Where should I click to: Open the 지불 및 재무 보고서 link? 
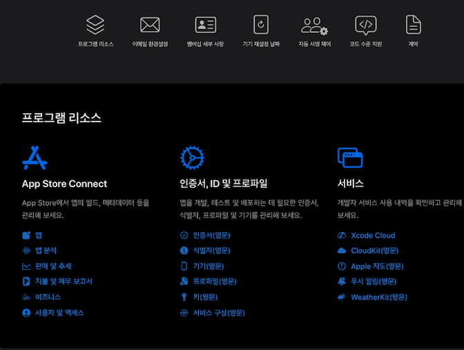click(64, 282)
